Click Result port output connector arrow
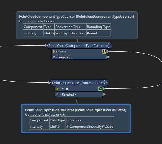162x144 pixels. tap(104, 89)
